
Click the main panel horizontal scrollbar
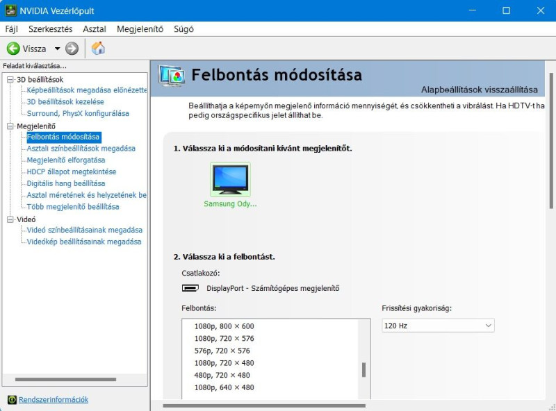[x=264, y=405]
